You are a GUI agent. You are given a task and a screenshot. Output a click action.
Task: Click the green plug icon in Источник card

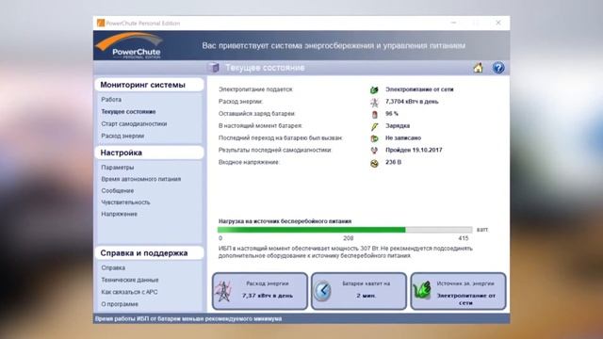tap(422, 291)
